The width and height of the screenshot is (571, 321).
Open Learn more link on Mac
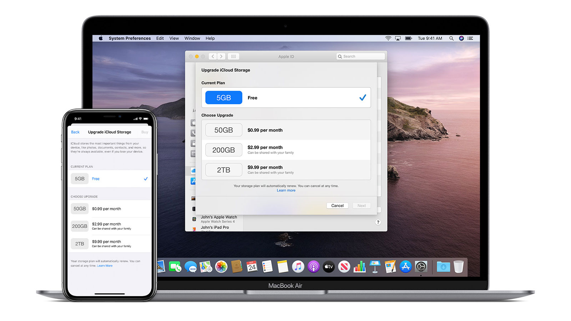(286, 190)
